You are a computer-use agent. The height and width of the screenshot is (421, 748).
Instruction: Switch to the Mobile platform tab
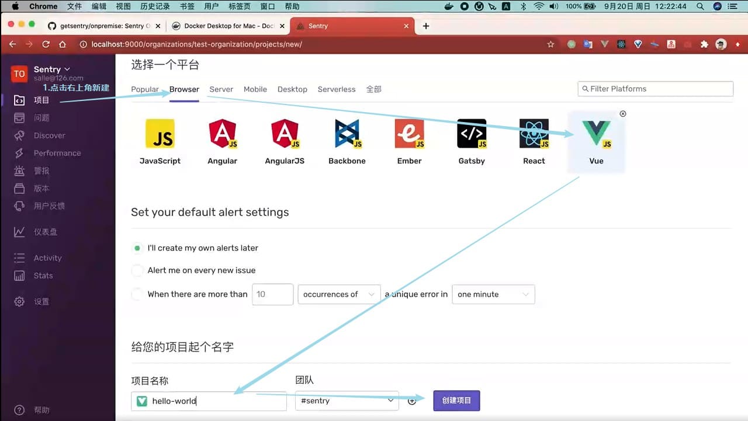pos(255,89)
